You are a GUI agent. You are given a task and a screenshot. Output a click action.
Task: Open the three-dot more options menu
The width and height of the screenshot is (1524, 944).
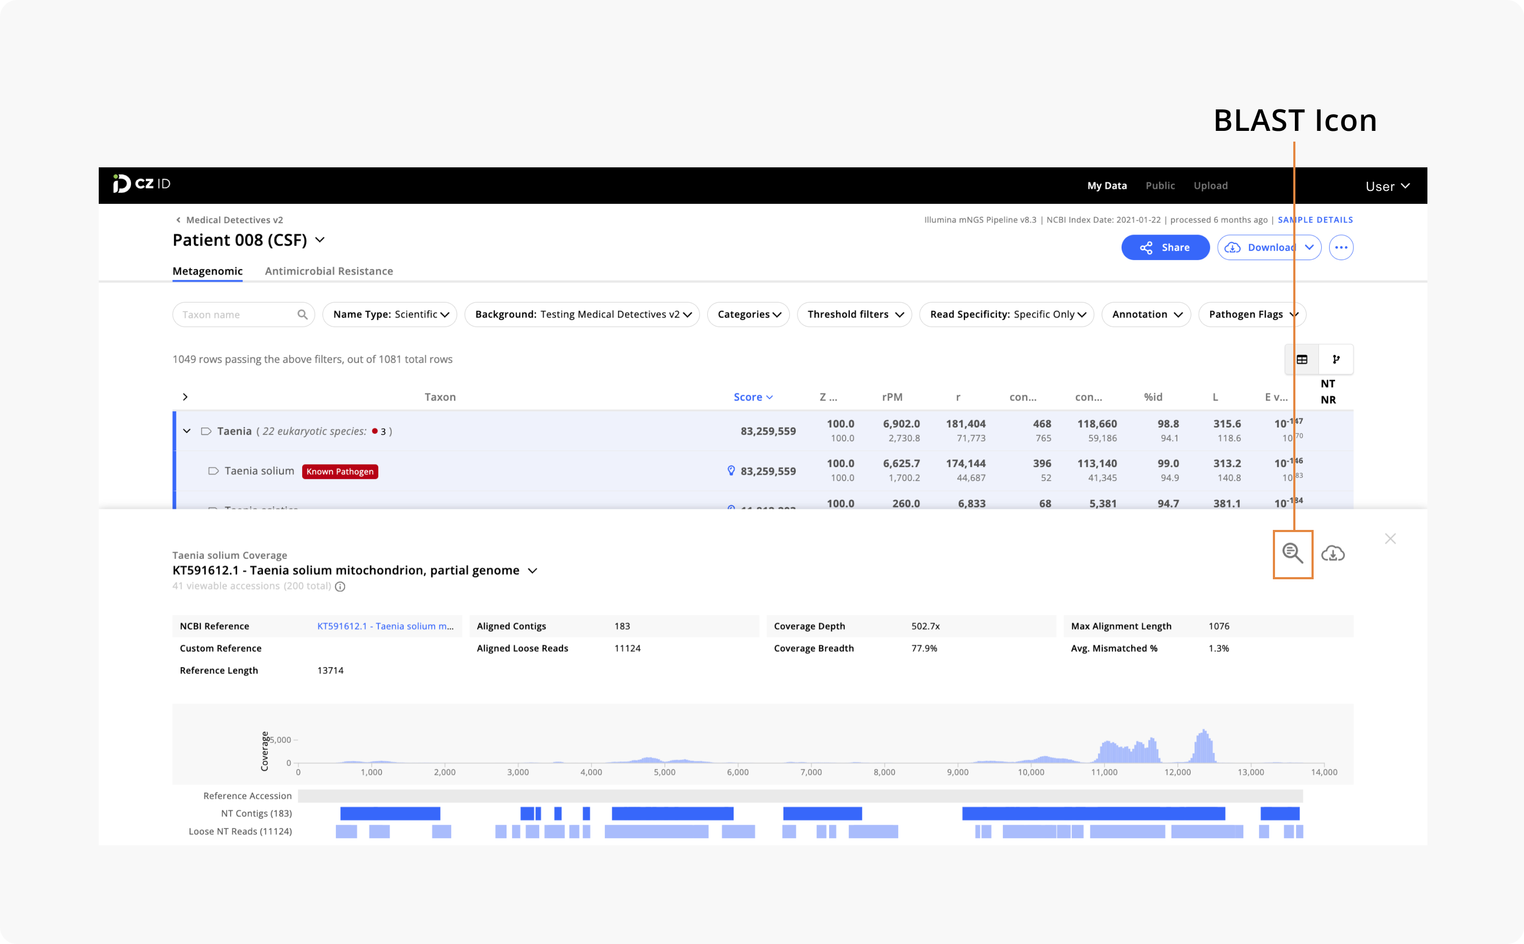1341,247
